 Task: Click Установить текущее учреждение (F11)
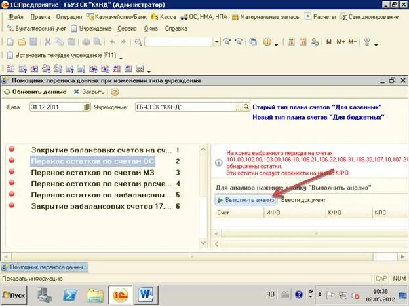click(x=62, y=55)
